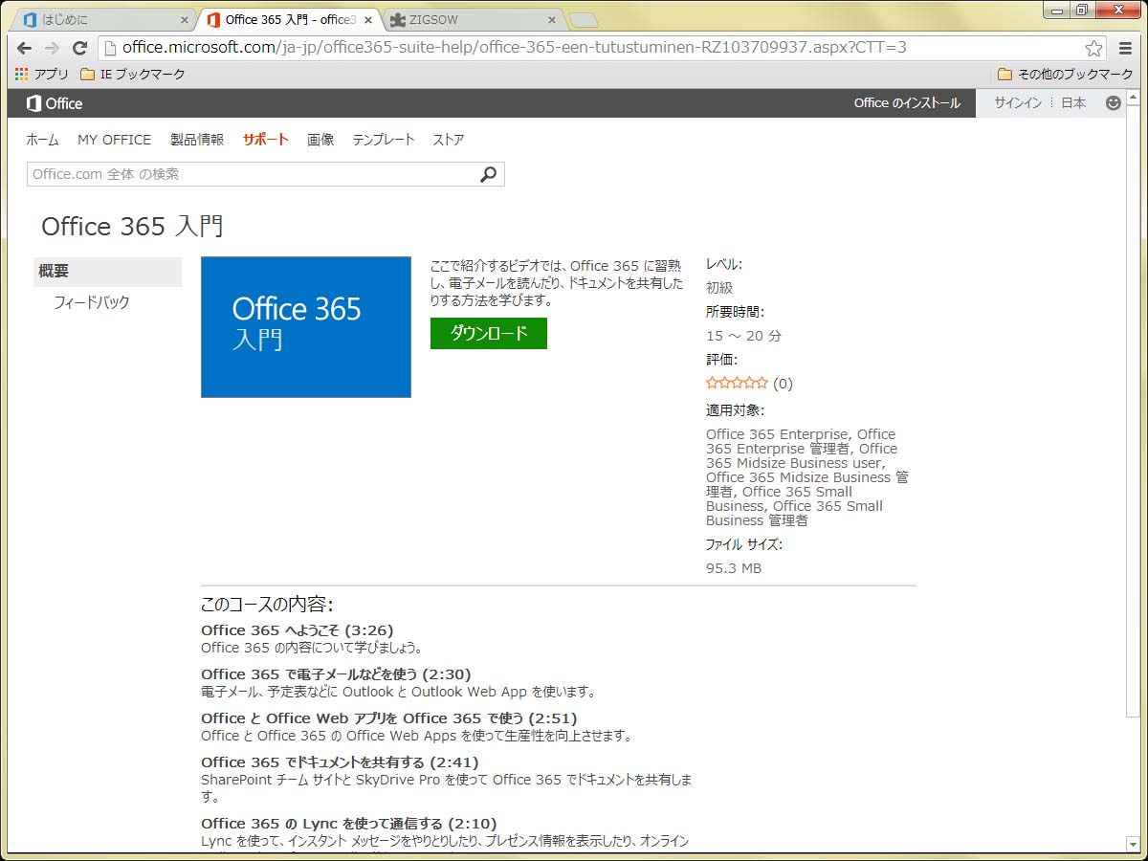Open the IE ブックマーク folder
Screen dimensions: 1148x861
tap(133, 74)
